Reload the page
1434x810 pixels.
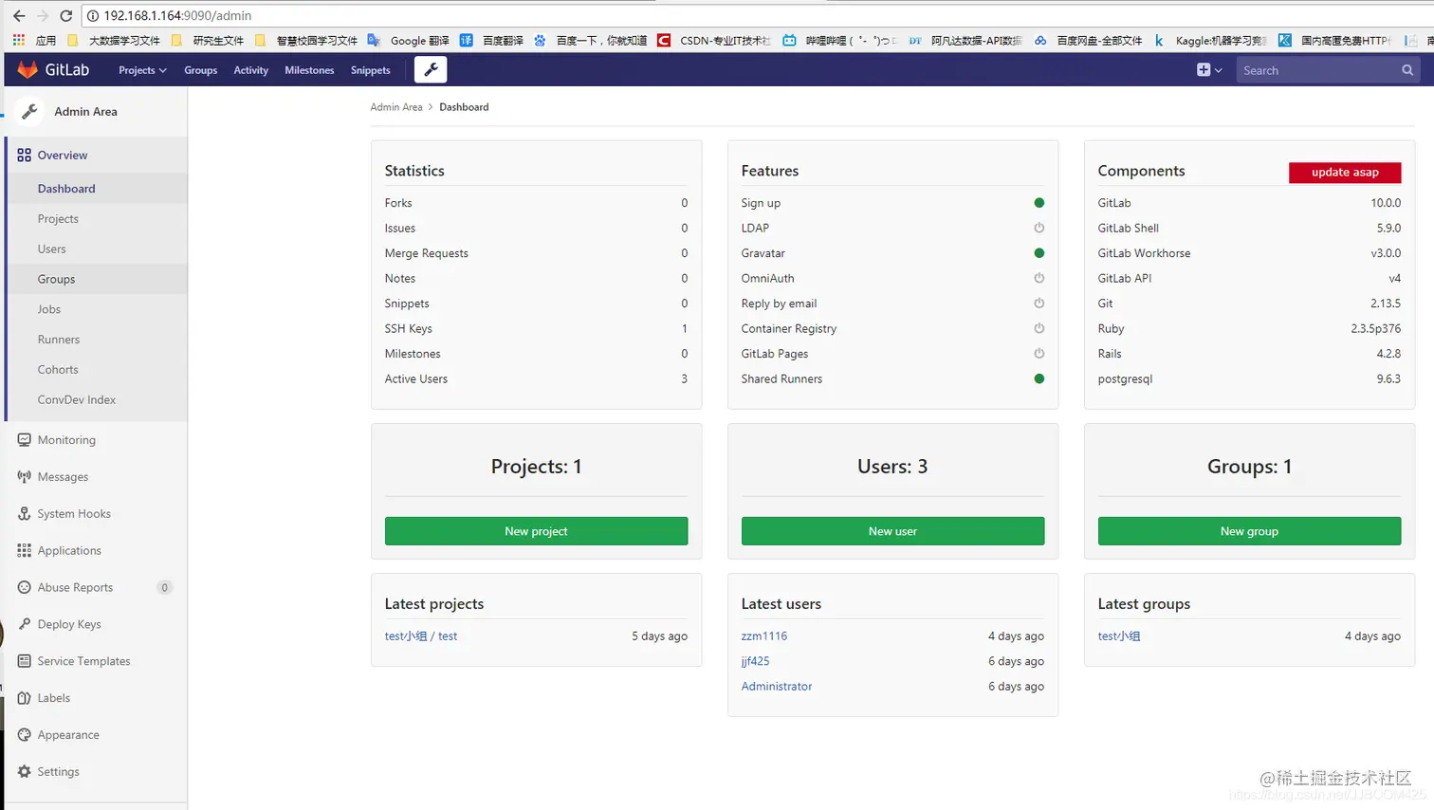(65, 15)
